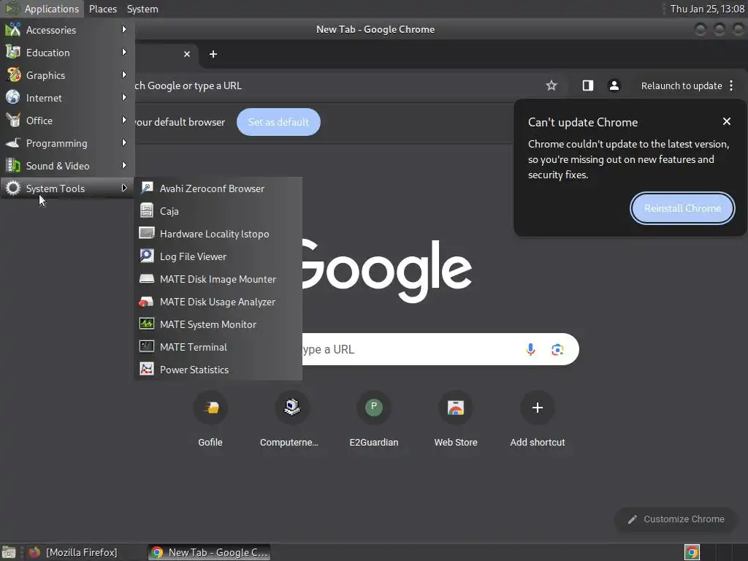Bookmark this tab with the star icon

552,85
